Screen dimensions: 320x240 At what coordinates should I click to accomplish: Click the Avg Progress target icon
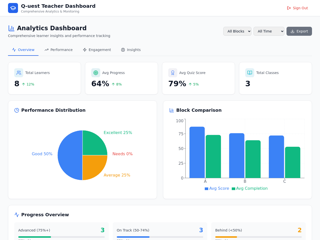point(96,73)
